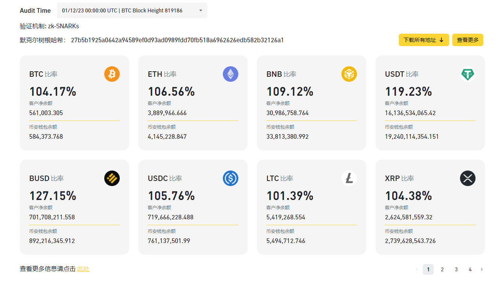Image resolution: width=498 pixels, height=293 pixels.
Task: Click the next page arrow
Action: 482,269
